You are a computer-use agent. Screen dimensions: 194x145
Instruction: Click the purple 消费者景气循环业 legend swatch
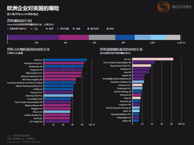tap(8, 29)
